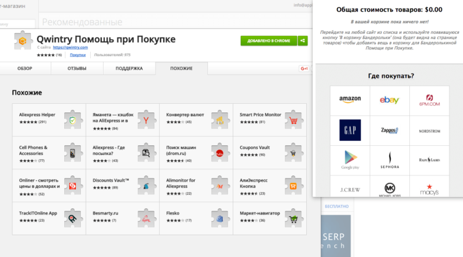Viewport: 463px width, 257px height.
Task: Choose the Google Play store logo
Action: pyautogui.click(x=350, y=160)
